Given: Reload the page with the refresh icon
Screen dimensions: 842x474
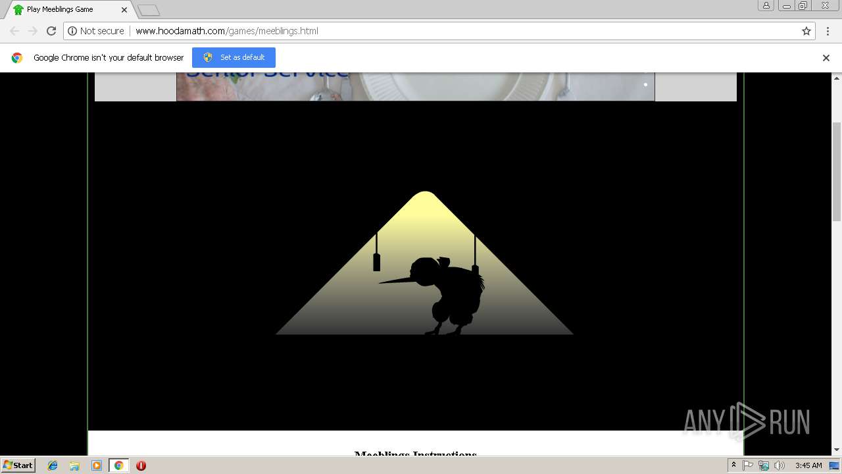Looking at the screenshot, I should tap(51, 31).
